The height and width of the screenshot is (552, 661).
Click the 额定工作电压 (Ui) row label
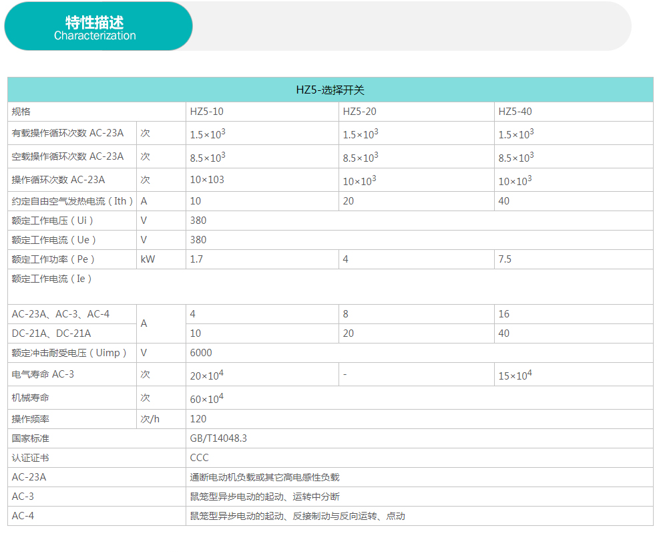coord(53,221)
